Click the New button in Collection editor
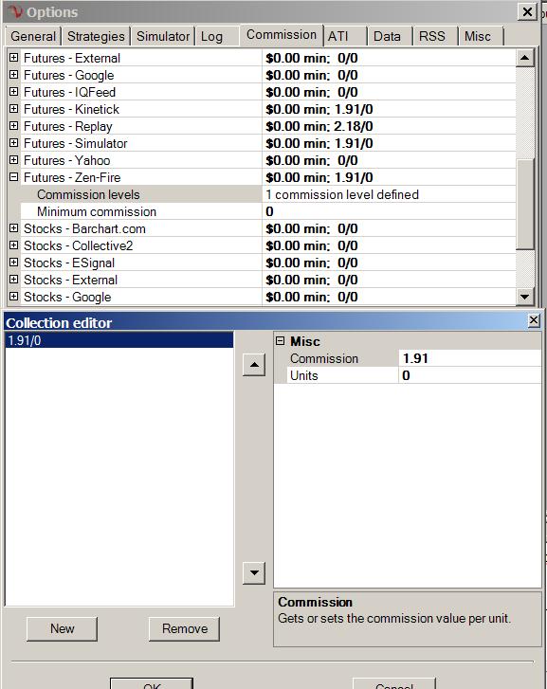 pyautogui.click(x=62, y=628)
